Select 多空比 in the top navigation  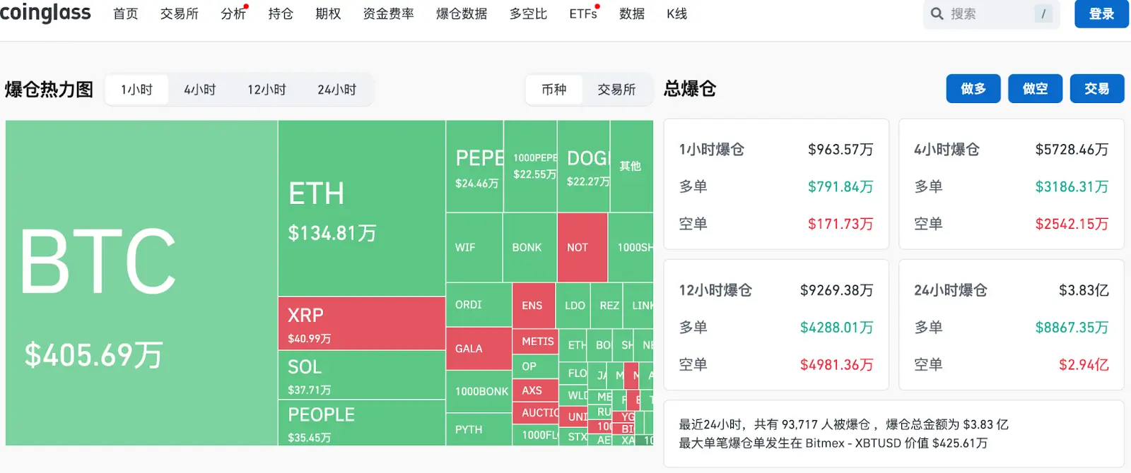pos(528,13)
